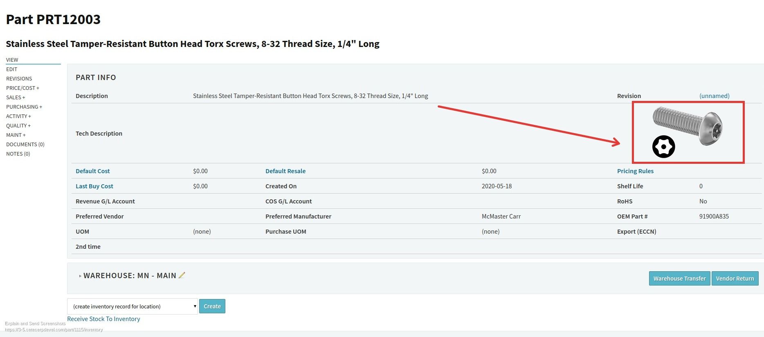Open DOCUMENTS (0) in the sidebar
The height and width of the screenshot is (337, 764).
25,144
